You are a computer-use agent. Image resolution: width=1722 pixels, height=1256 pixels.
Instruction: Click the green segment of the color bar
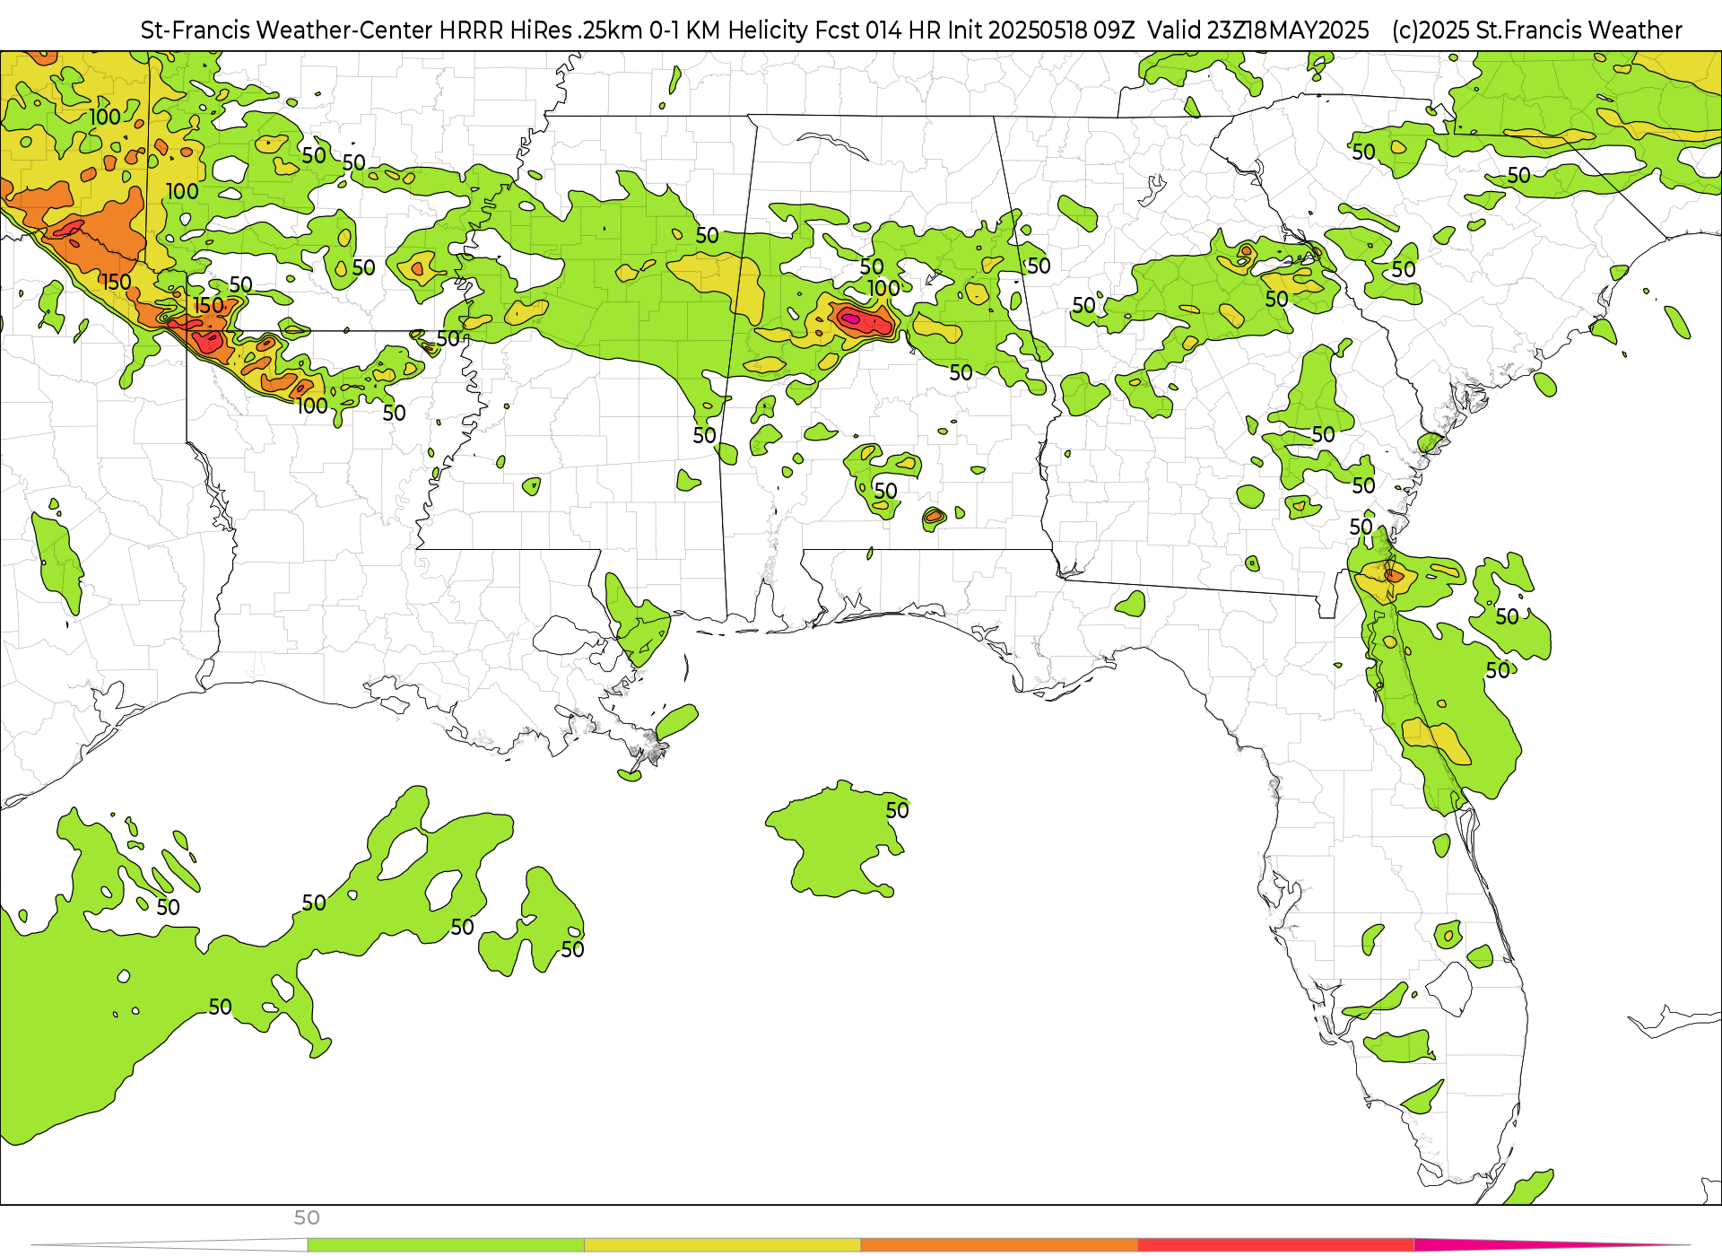(446, 1245)
